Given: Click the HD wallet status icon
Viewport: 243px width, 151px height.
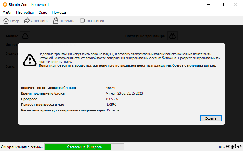Looking at the screenshot, I should point(228,147).
